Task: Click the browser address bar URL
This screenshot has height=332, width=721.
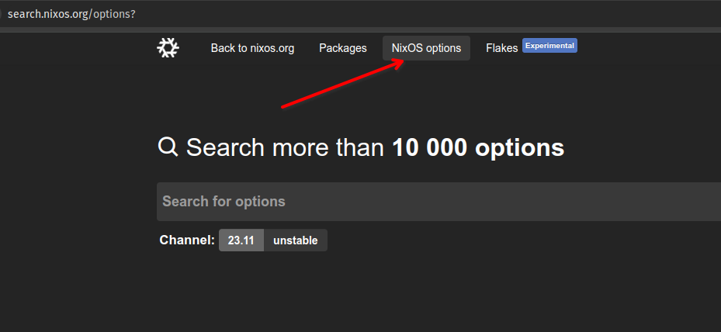Action: tap(71, 14)
